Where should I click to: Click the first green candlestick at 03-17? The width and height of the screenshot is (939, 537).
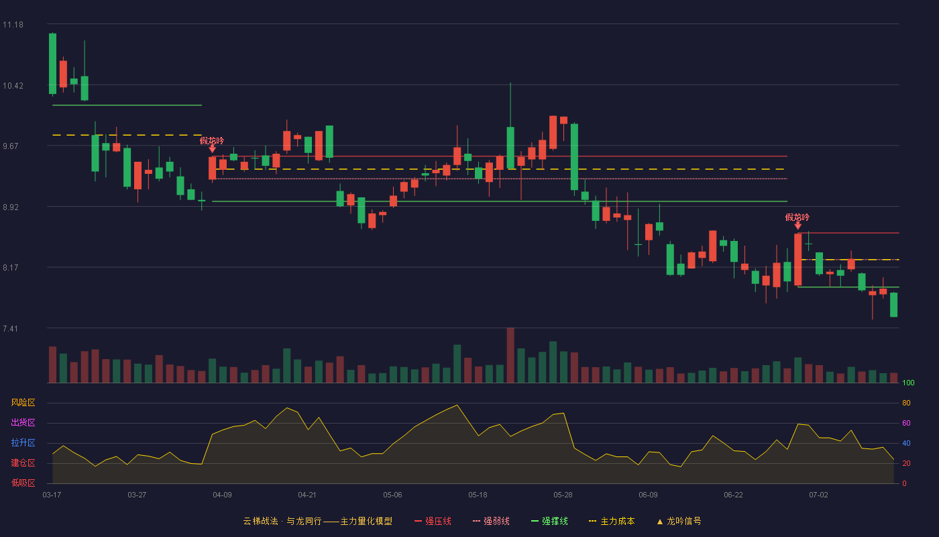pos(52,64)
